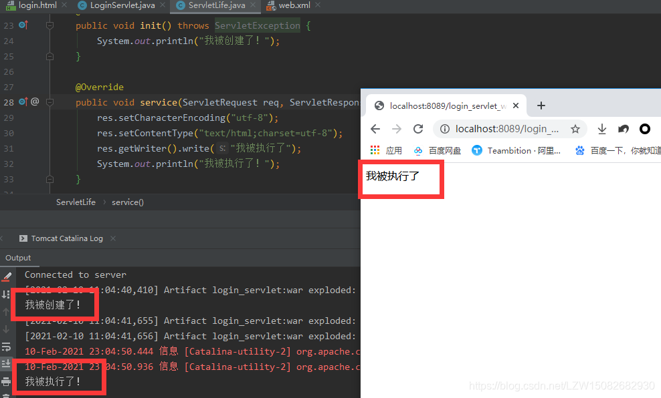Close the web.xml editor tab

pyautogui.click(x=318, y=5)
